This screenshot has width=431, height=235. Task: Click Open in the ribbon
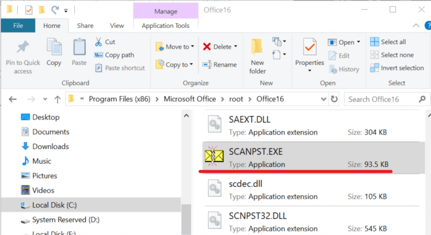coord(341,42)
